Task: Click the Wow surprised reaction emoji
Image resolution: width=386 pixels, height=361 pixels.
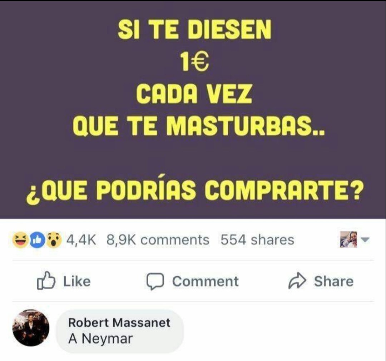Action: point(54,239)
